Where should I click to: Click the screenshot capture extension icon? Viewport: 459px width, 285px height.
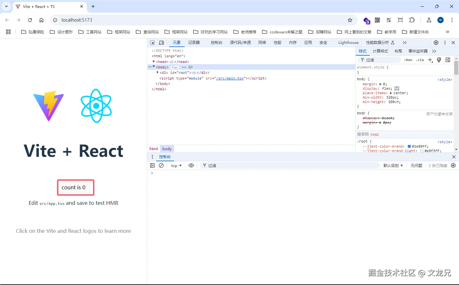coord(400,20)
